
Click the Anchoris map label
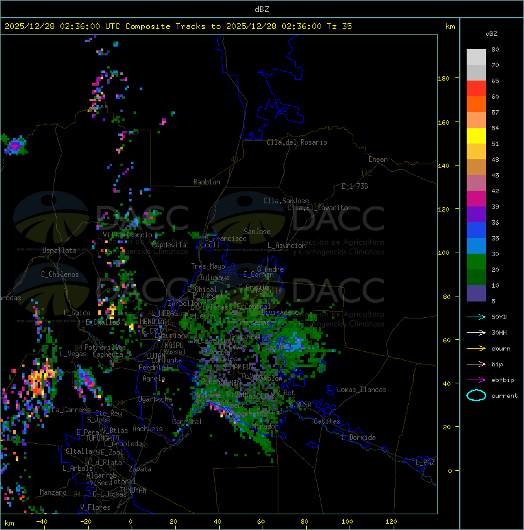(x=147, y=429)
